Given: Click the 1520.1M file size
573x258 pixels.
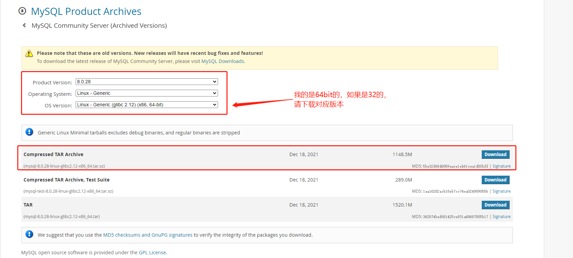Looking at the screenshot, I should 402,205.
